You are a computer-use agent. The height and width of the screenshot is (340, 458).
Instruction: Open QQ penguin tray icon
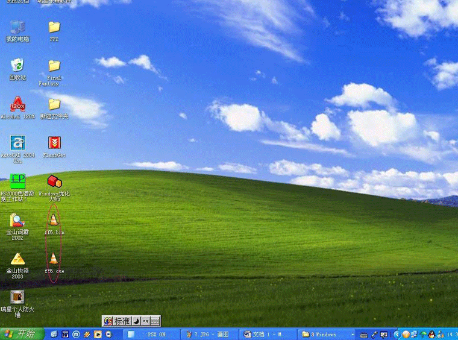pyautogui.click(x=431, y=335)
